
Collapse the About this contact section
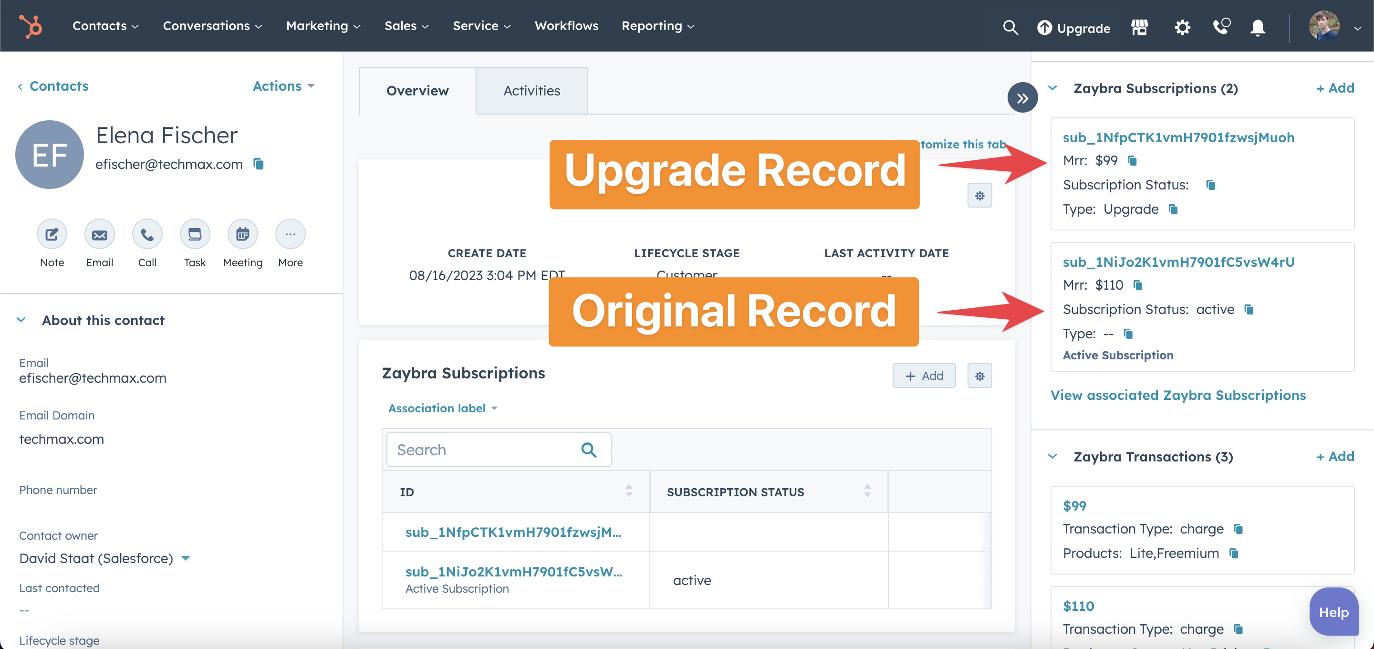21,319
